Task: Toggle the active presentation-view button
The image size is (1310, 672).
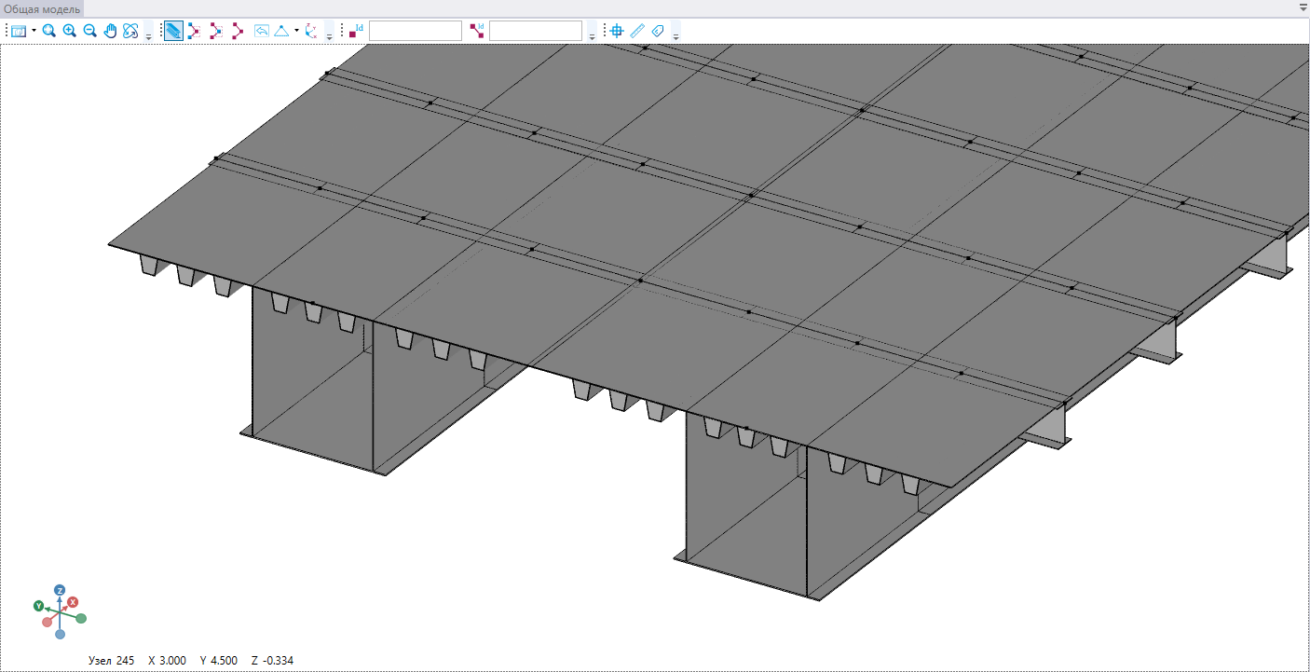Action: 173,31
